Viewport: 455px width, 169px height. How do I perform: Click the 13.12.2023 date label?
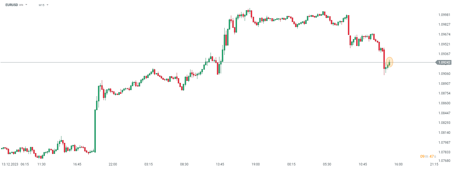tap(10, 164)
